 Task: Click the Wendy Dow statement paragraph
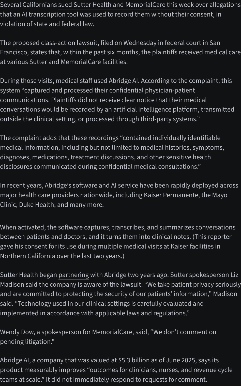108,337
